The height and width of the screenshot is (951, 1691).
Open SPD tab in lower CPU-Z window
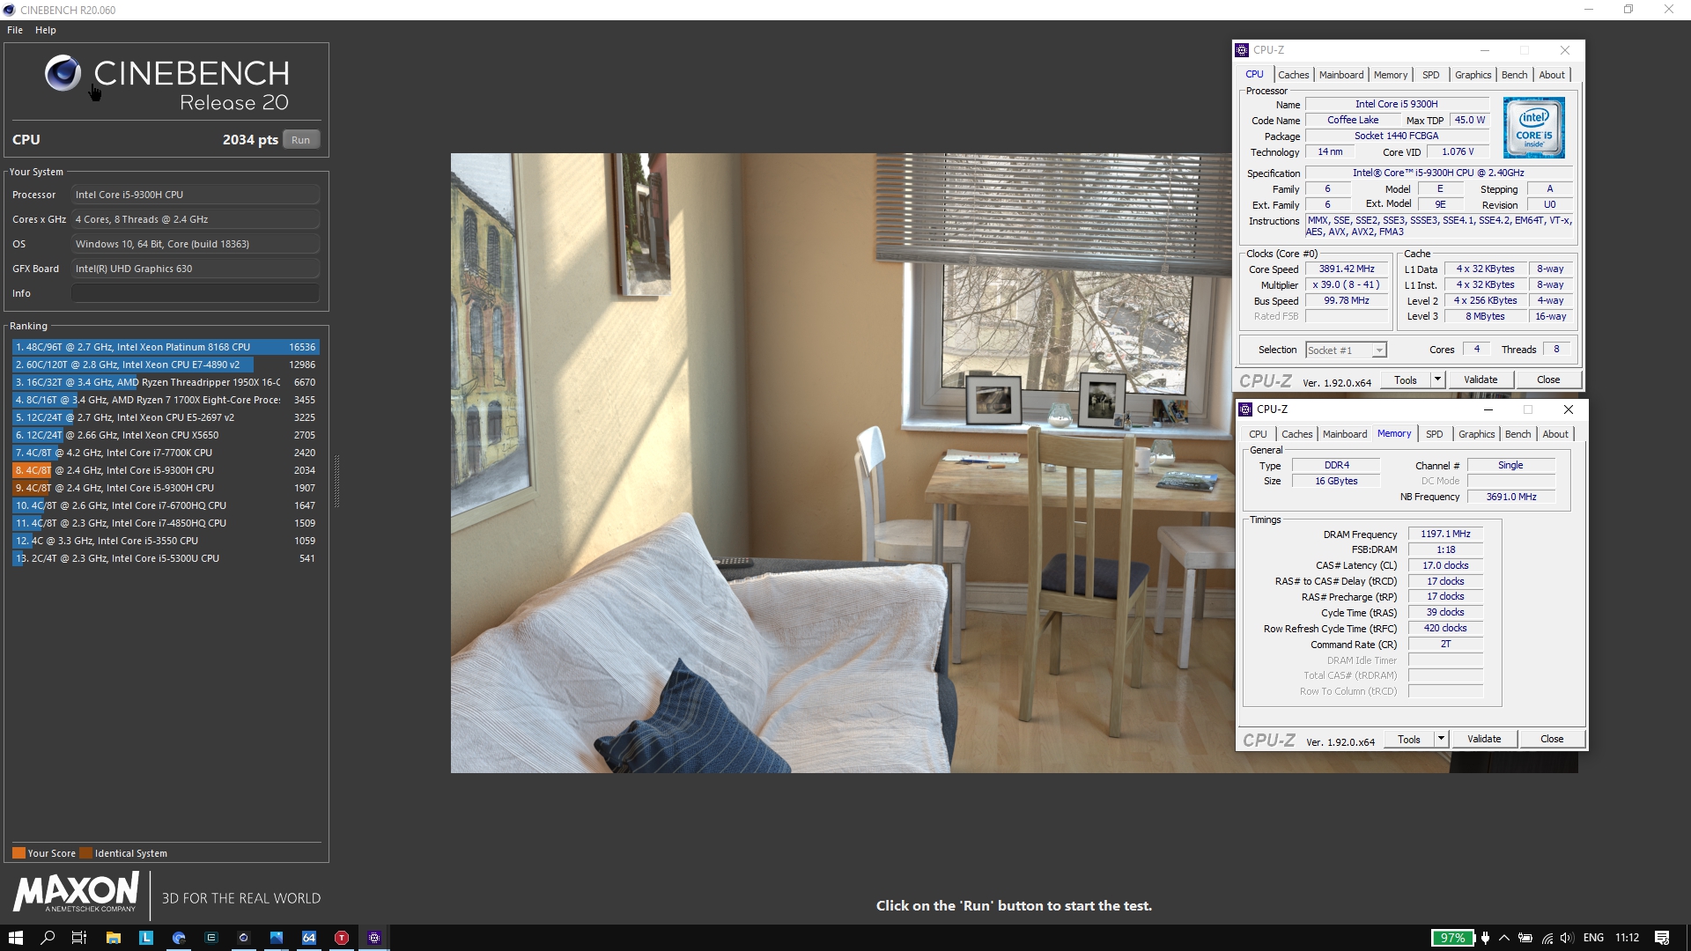pos(1435,434)
